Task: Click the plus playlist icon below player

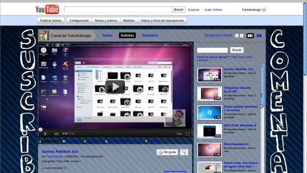Action: click(x=106, y=141)
